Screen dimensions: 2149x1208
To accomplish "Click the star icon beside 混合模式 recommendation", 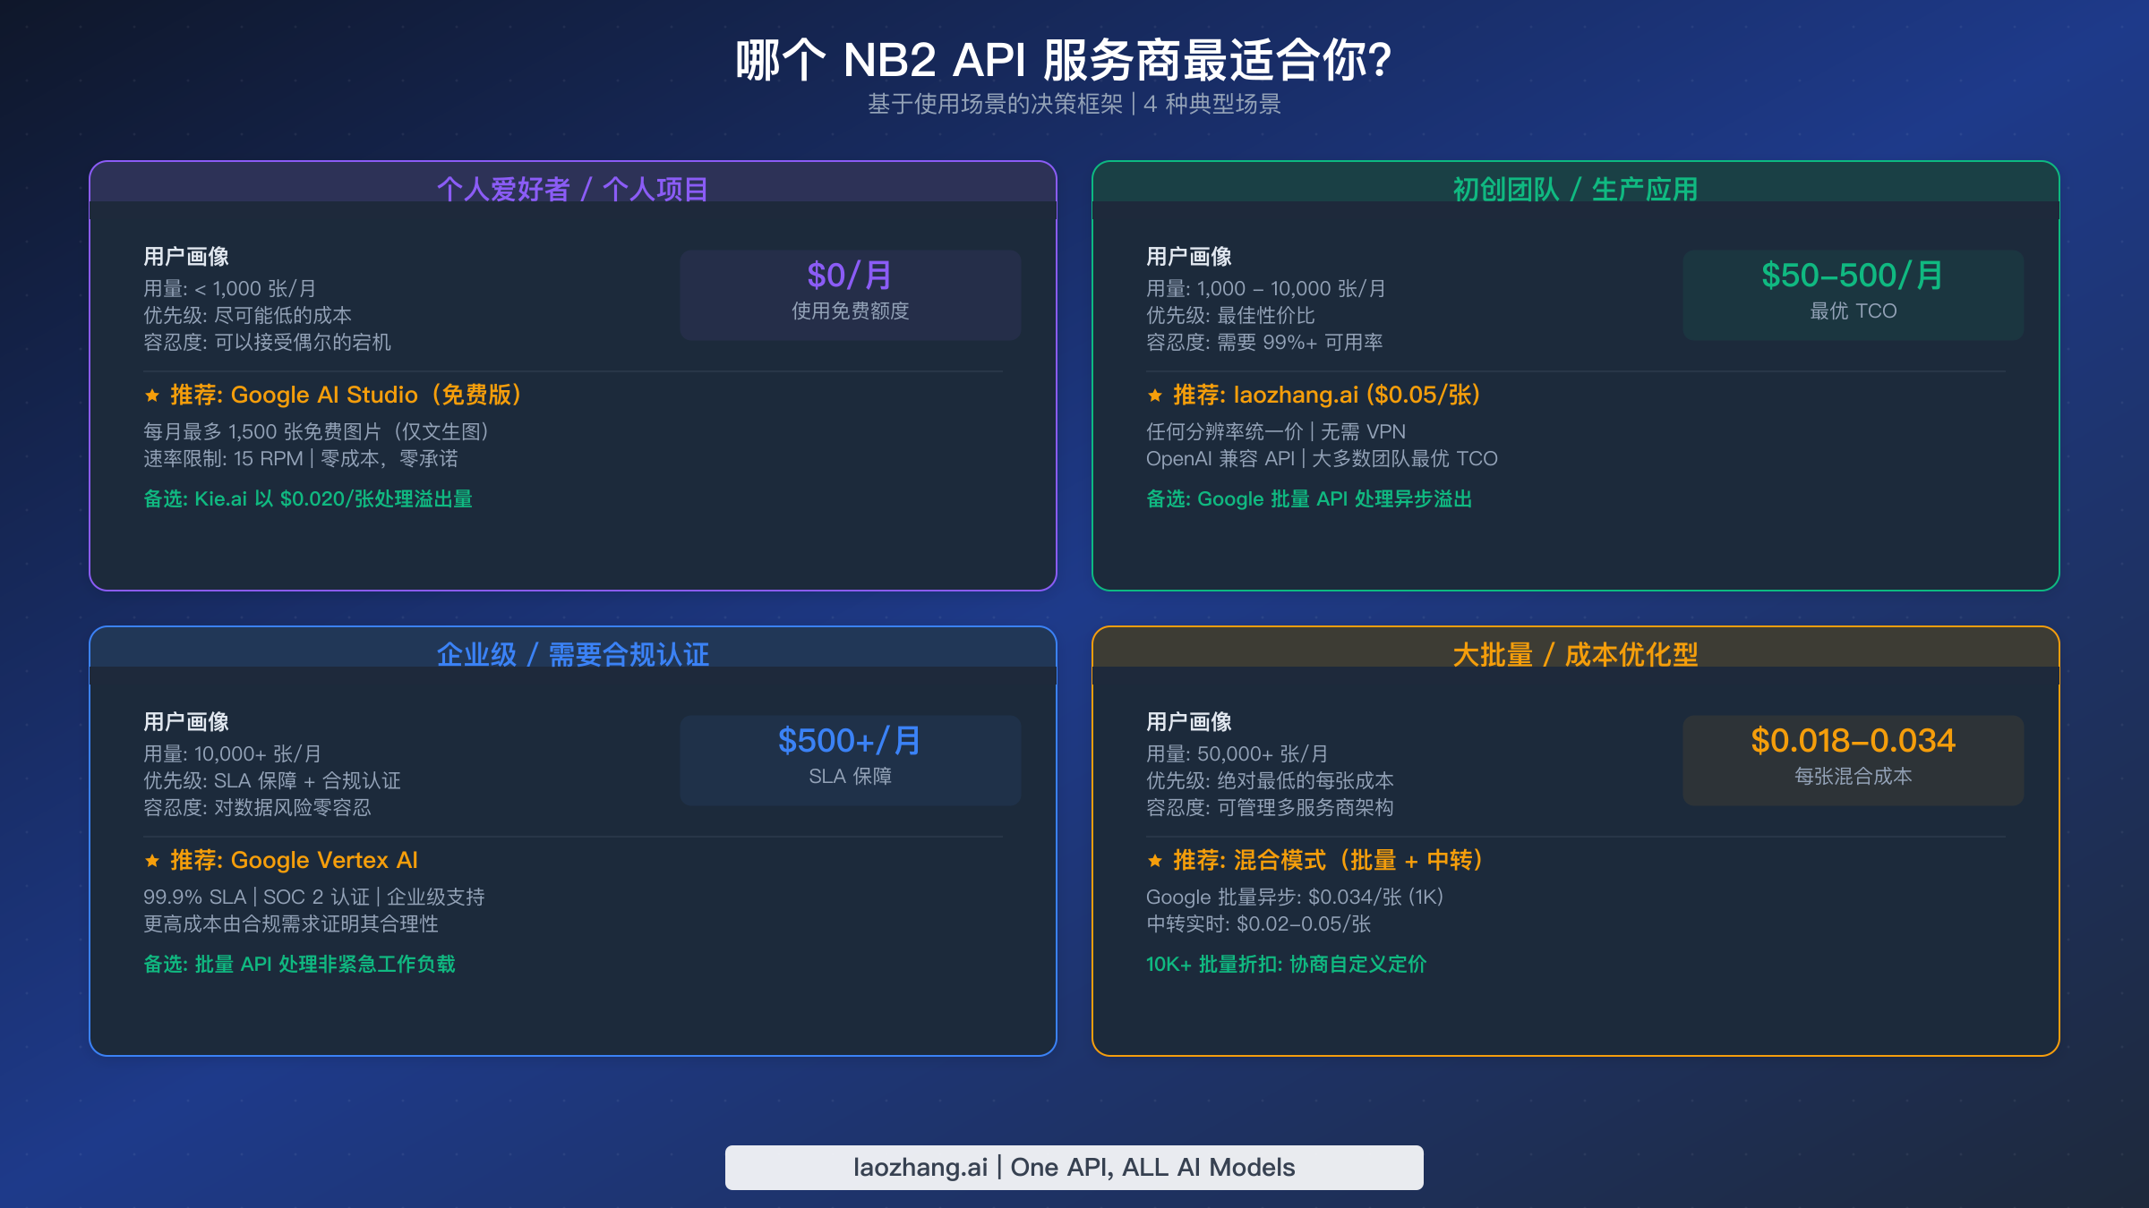I will pyautogui.click(x=1156, y=860).
